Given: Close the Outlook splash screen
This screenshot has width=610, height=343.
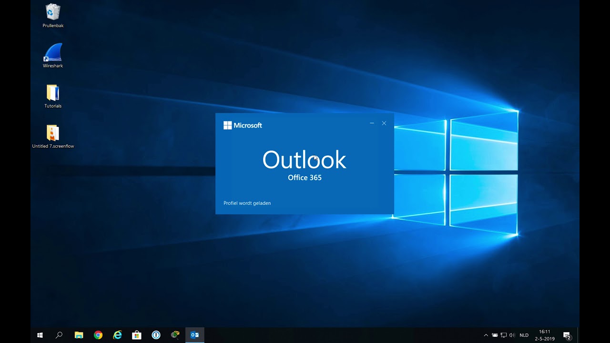Looking at the screenshot, I should [x=384, y=123].
